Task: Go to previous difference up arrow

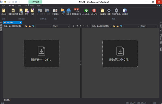Action: pos(77,26)
